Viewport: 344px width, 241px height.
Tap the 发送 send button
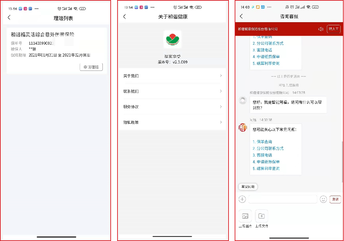point(335,199)
